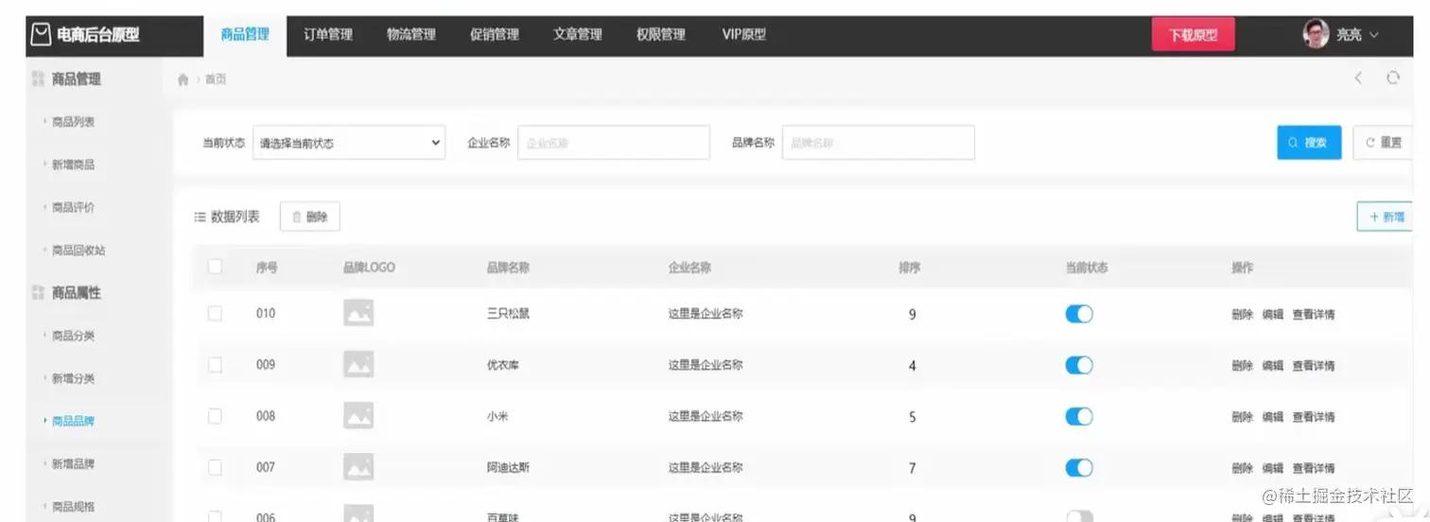
Task: Click the 新增 button
Action: coord(1386,217)
